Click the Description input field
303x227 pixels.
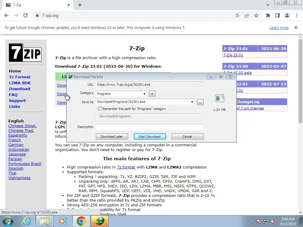click(149, 127)
